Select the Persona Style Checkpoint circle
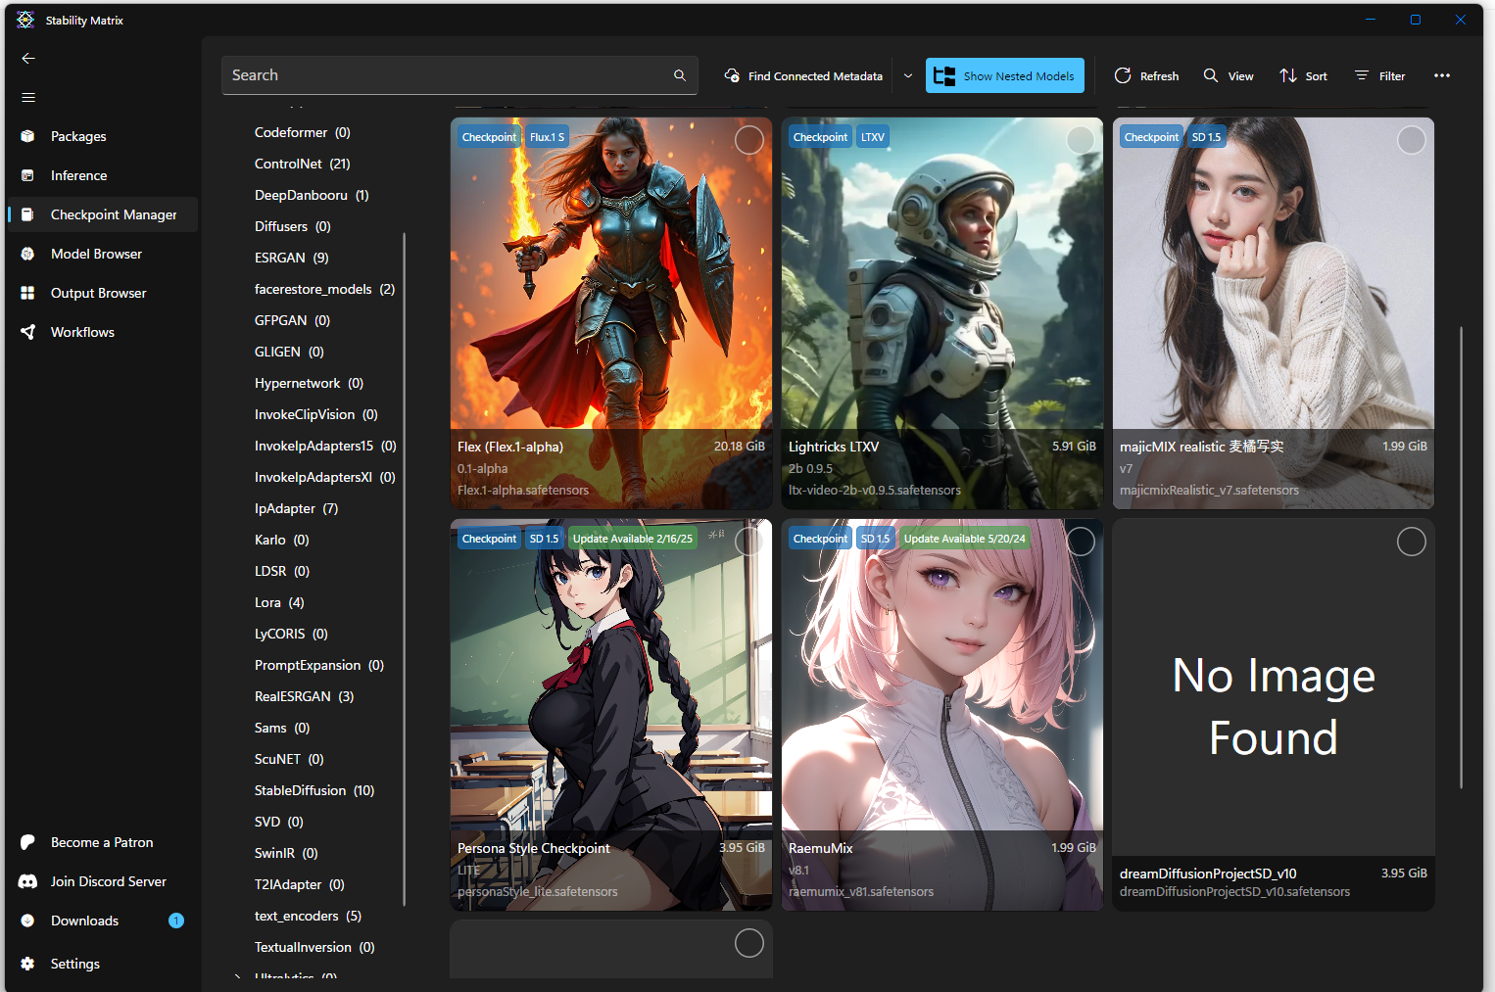 (749, 542)
